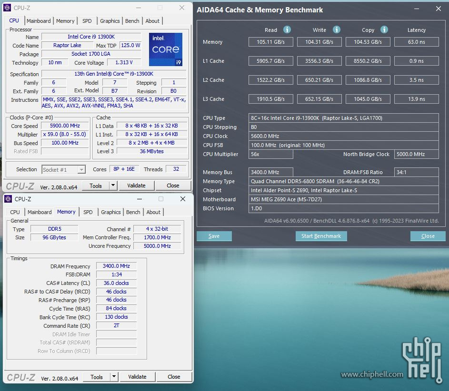Click Validate in top CPU-Z window
The image size is (449, 391).
click(x=136, y=186)
